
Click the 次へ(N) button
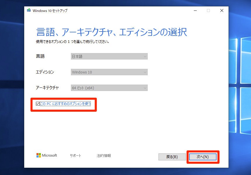coord(203,157)
